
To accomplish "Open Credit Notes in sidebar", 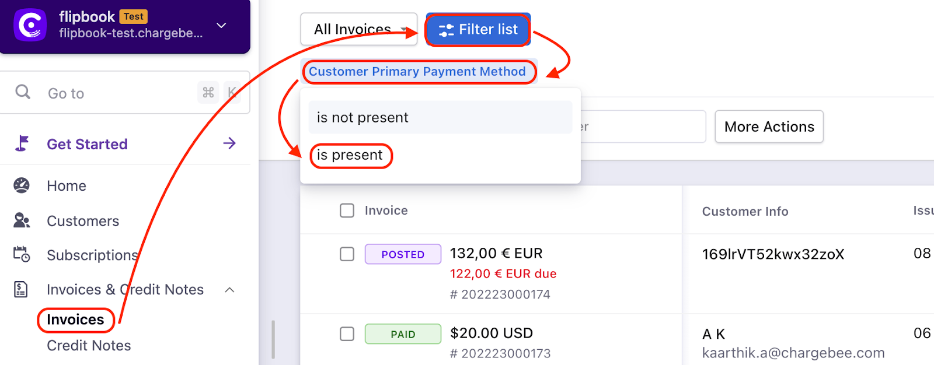I will click(89, 346).
